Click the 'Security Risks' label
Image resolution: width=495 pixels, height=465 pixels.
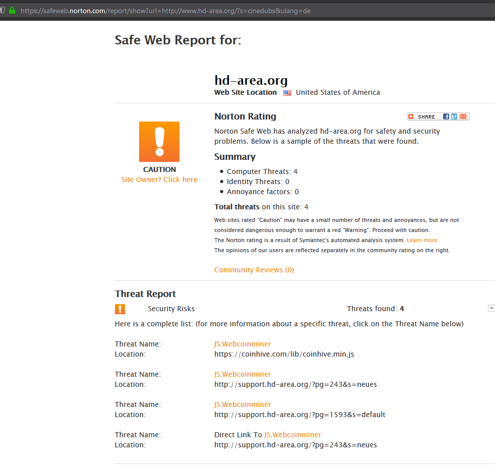(171, 309)
